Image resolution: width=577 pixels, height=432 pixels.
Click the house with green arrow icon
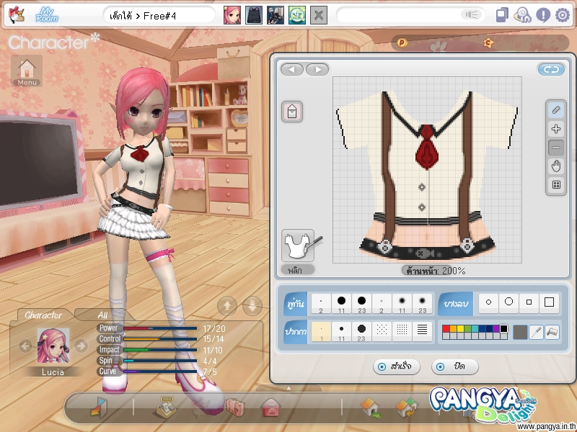click(371, 408)
